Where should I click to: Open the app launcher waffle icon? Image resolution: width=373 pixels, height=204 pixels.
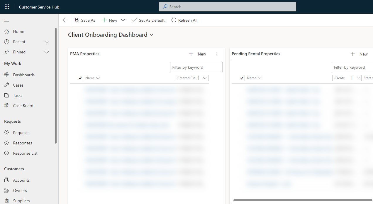7,7
